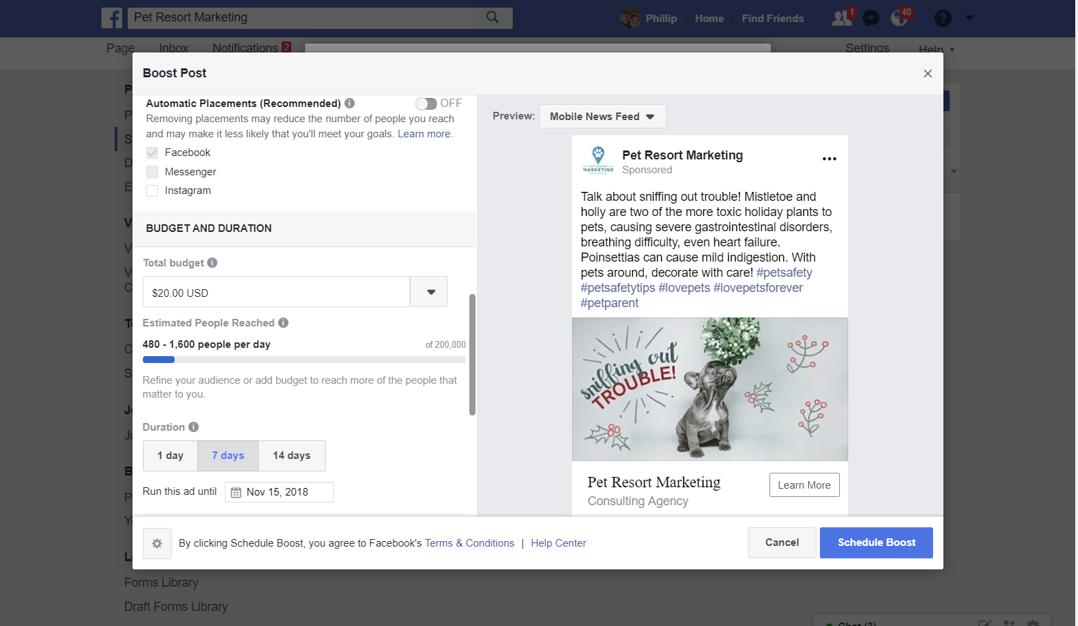This screenshot has width=1078, height=626.
Task: Click the Cancel button
Action: [x=782, y=542]
